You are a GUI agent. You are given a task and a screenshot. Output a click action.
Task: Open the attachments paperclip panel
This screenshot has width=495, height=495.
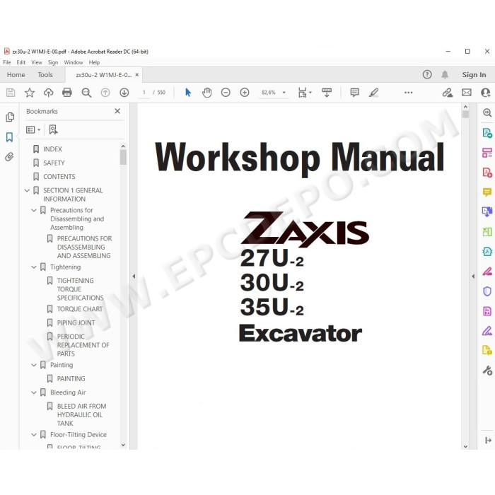click(x=9, y=157)
